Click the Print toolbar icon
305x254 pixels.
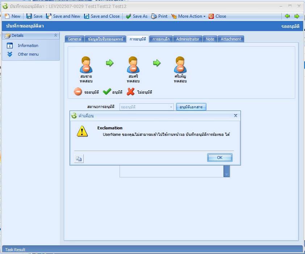(x=154, y=16)
